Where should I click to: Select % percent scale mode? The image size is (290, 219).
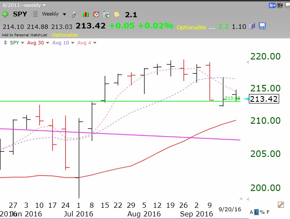tap(262, 212)
